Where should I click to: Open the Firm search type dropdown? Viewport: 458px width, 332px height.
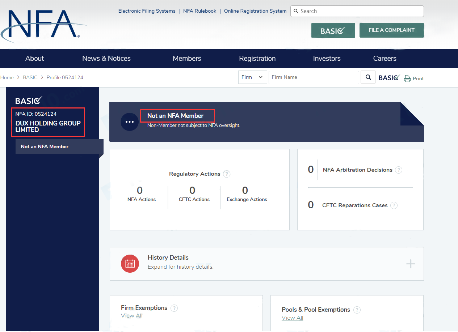click(x=252, y=77)
